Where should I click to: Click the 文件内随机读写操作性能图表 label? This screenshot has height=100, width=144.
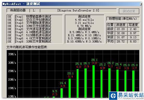(x=27, y=47)
